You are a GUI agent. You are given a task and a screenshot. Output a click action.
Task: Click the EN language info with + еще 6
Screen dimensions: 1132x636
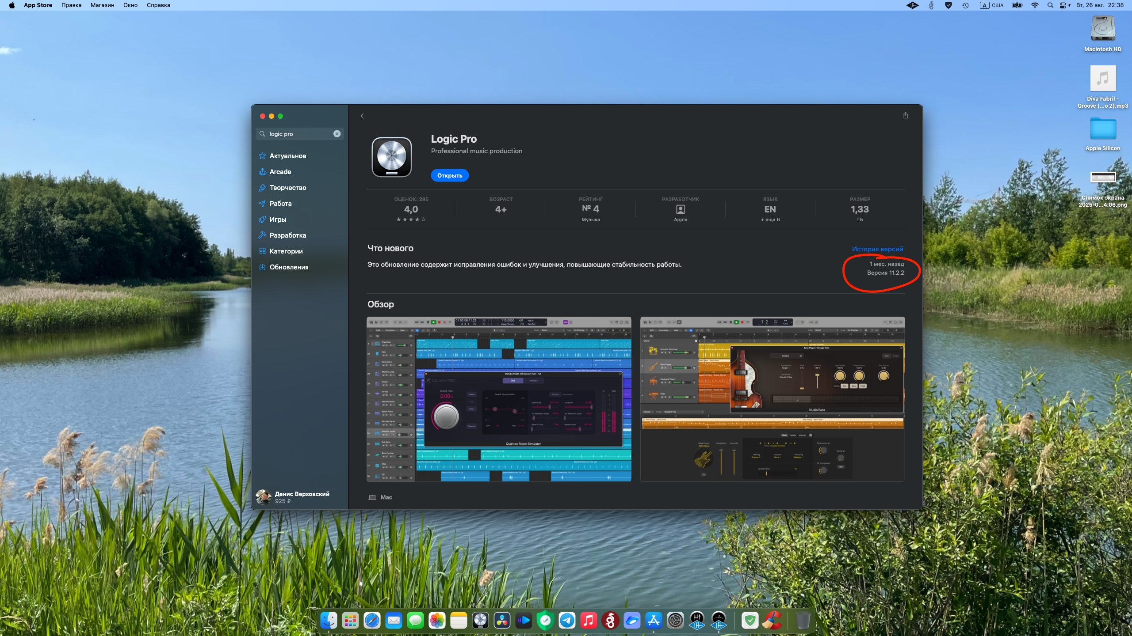pos(770,209)
